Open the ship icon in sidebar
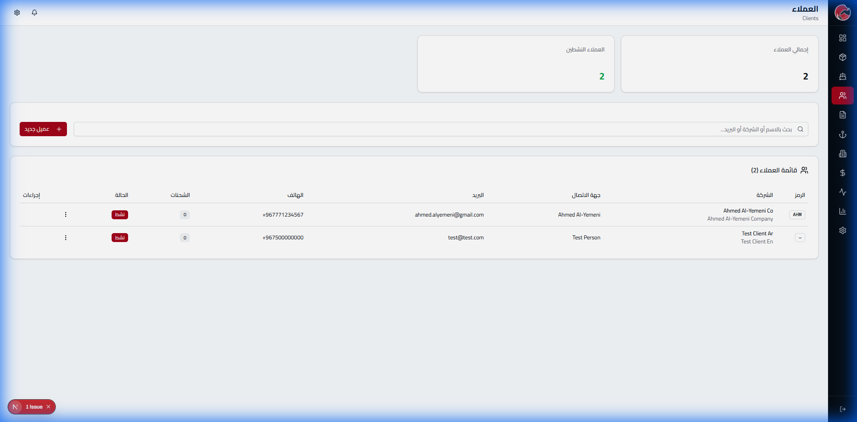The height and width of the screenshot is (422, 857). [x=842, y=76]
